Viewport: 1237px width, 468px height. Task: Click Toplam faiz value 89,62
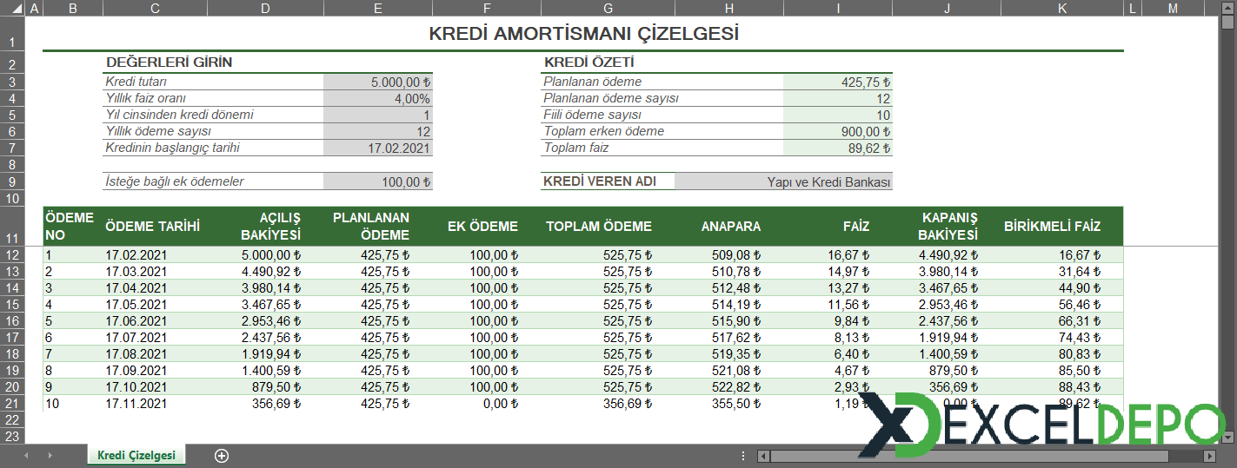pos(837,148)
